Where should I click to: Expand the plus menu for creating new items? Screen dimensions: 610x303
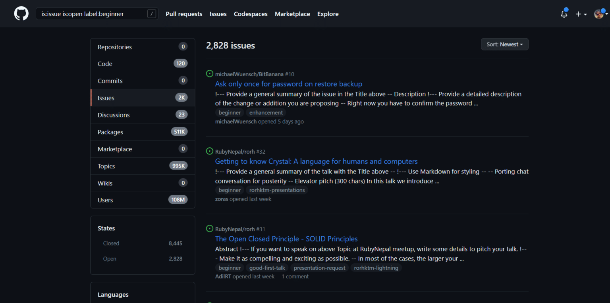click(x=581, y=14)
